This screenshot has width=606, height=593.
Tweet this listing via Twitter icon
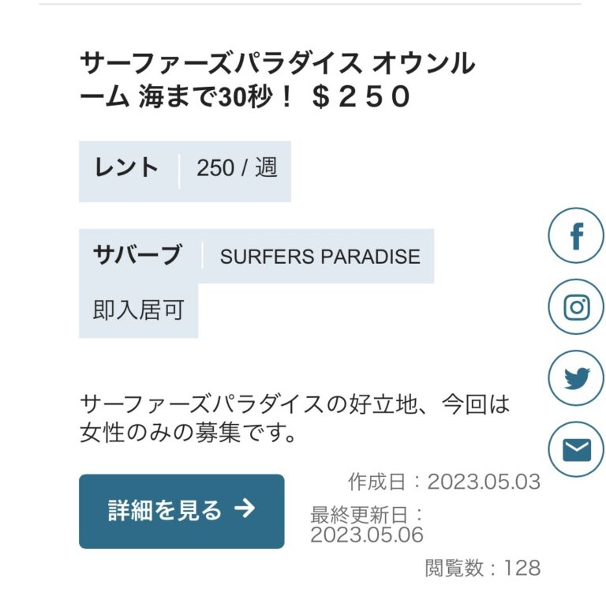(x=576, y=378)
